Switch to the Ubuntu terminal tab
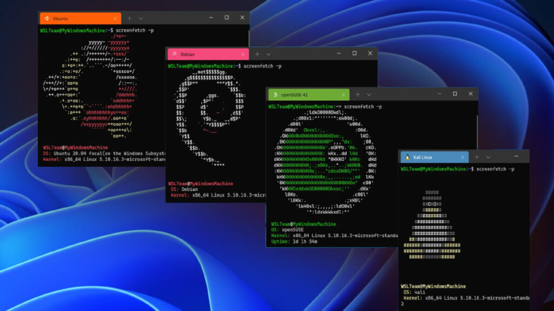The width and height of the screenshot is (554, 311). point(81,18)
